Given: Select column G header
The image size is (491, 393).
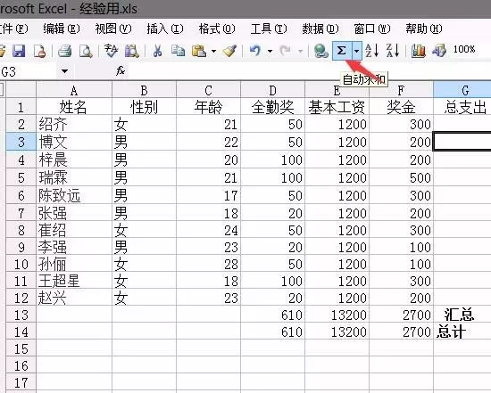Looking at the screenshot, I should [x=462, y=90].
